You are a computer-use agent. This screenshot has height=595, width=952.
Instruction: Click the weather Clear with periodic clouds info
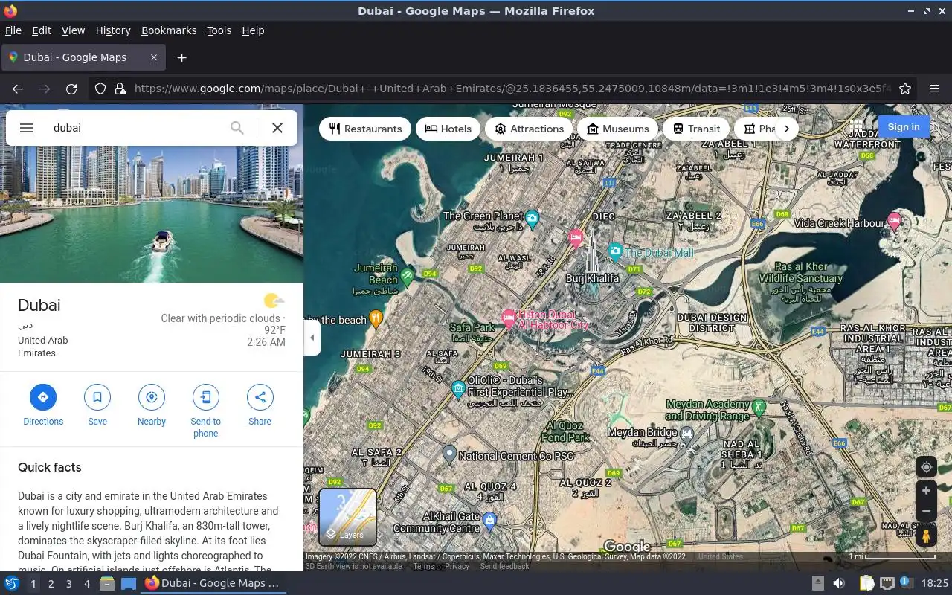point(223,324)
